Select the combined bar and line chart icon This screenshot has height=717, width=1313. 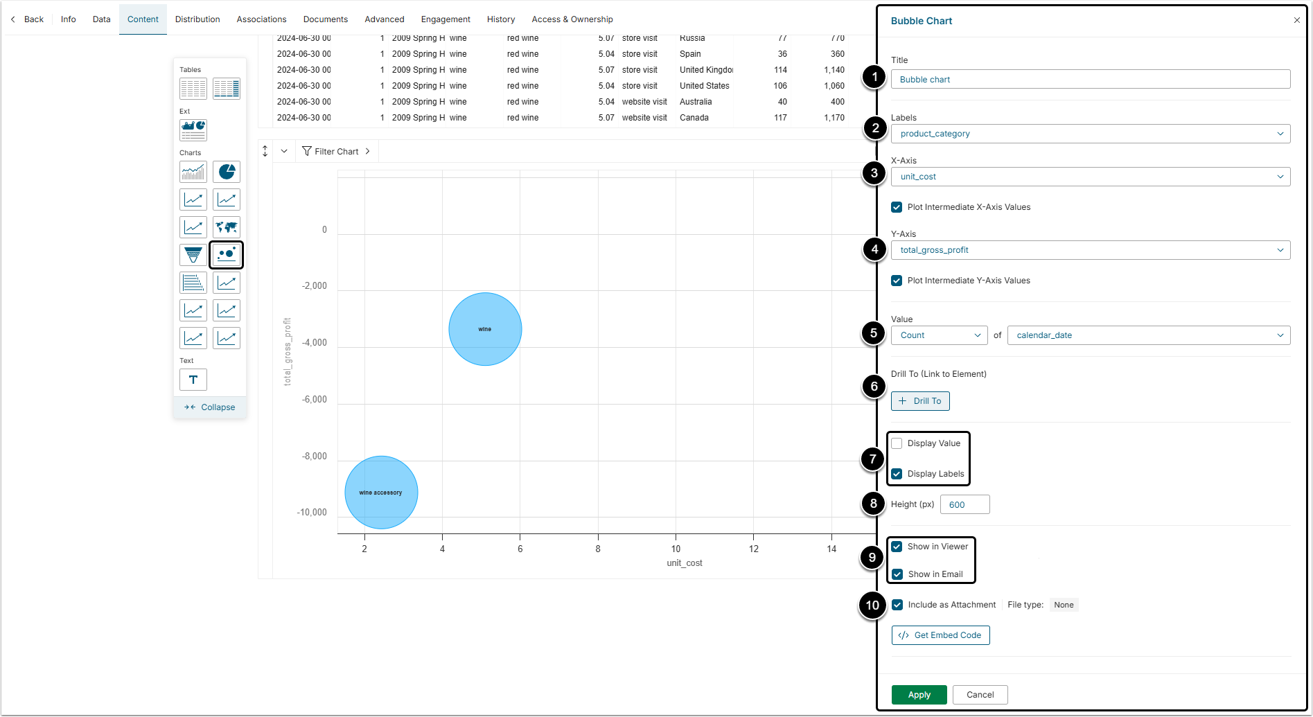pos(193,172)
